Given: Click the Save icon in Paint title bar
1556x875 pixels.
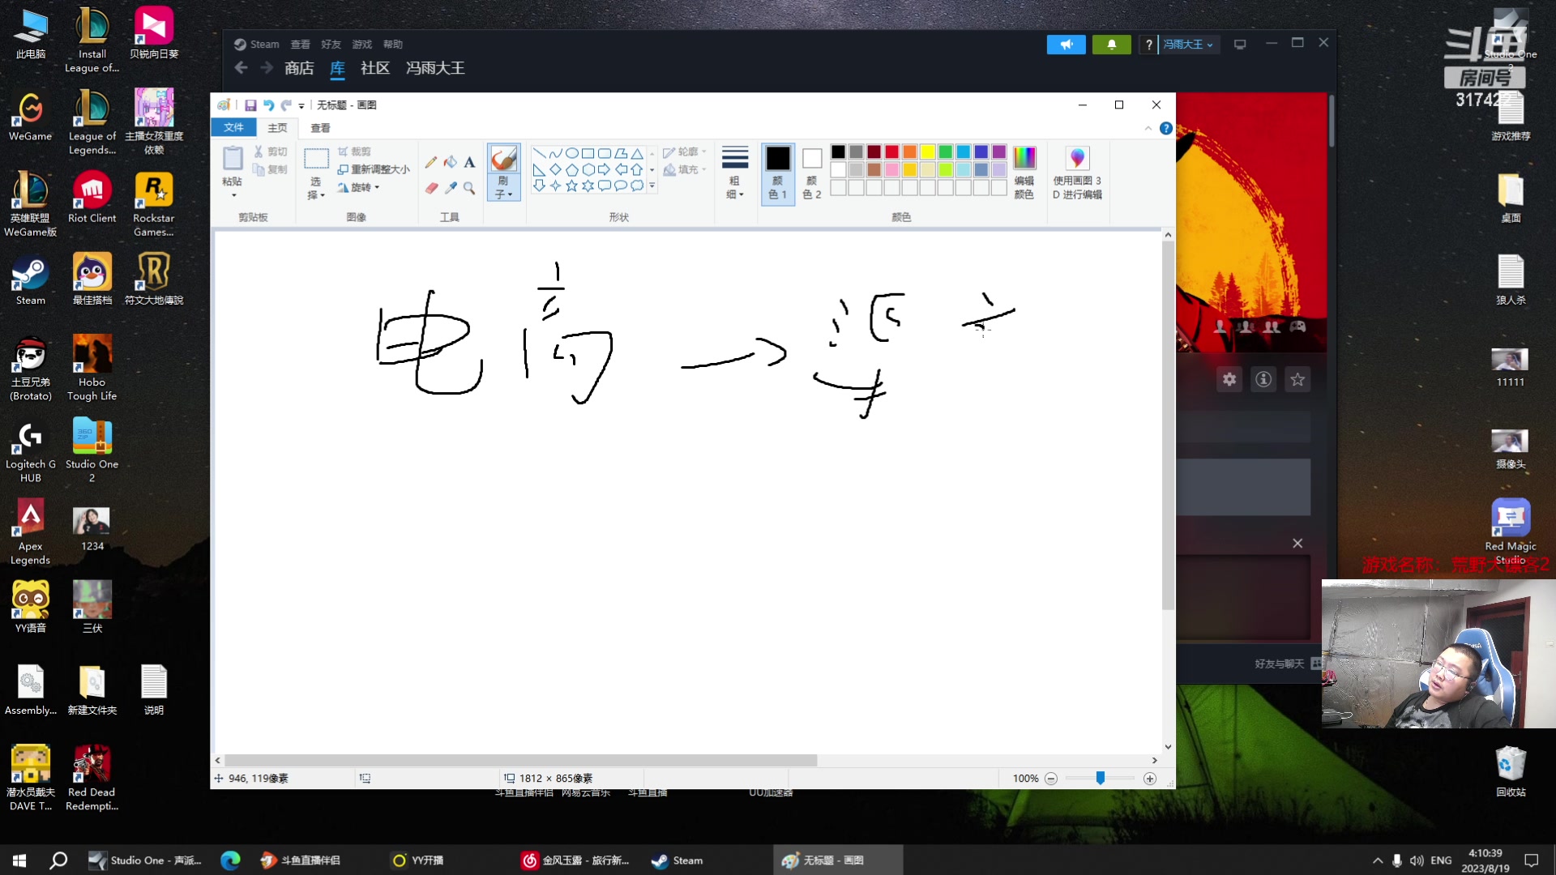Looking at the screenshot, I should [250, 105].
